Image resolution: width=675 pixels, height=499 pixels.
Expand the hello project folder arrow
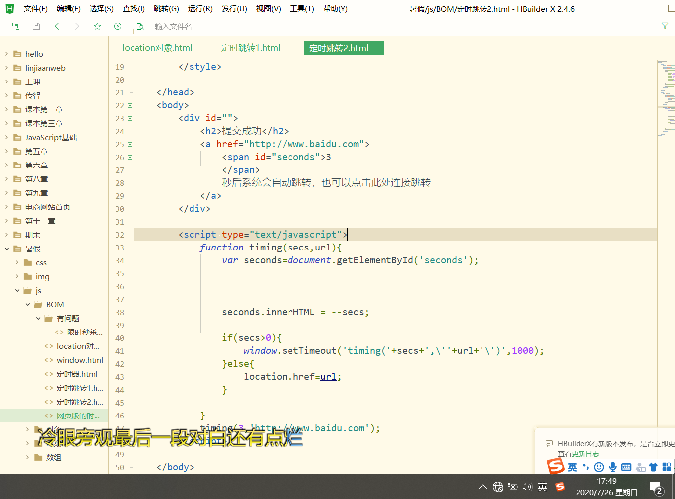6,54
